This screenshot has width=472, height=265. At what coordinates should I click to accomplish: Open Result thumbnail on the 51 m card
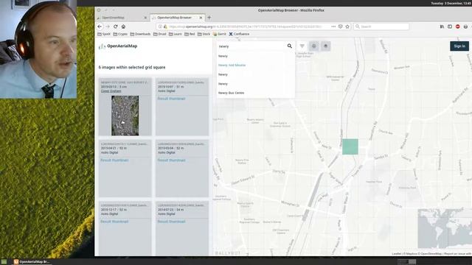[x=172, y=99]
